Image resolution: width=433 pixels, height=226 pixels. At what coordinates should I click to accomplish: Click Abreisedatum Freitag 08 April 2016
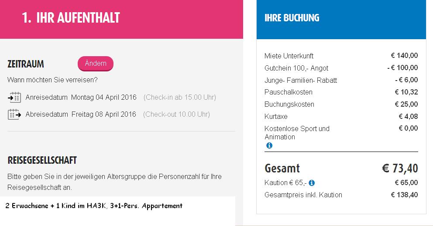point(81,115)
